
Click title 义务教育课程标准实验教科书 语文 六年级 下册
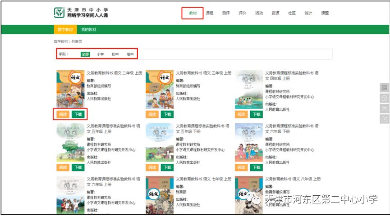[292, 129]
